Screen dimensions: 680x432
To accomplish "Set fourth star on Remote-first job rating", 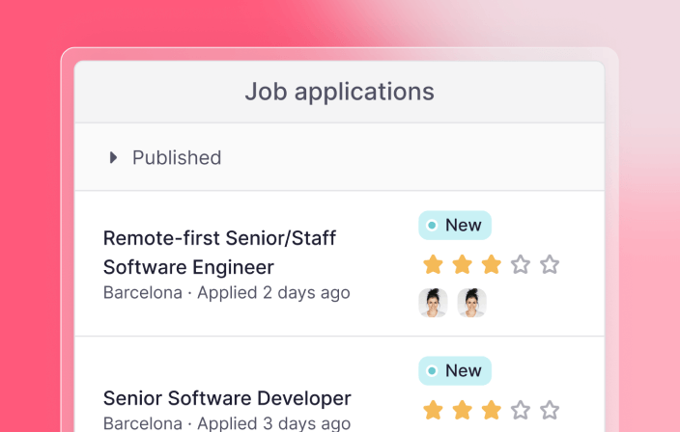I will [521, 264].
